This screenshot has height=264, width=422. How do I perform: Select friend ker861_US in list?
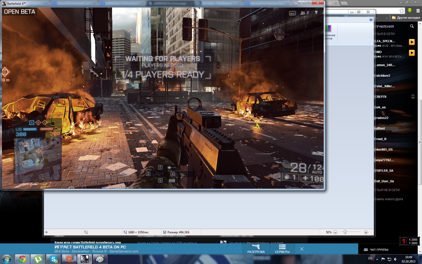tap(384, 150)
